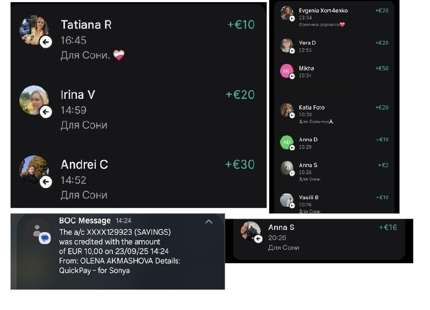430x310 pixels.
Task: Open the BOC Message notification text
Action: (119, 251)
